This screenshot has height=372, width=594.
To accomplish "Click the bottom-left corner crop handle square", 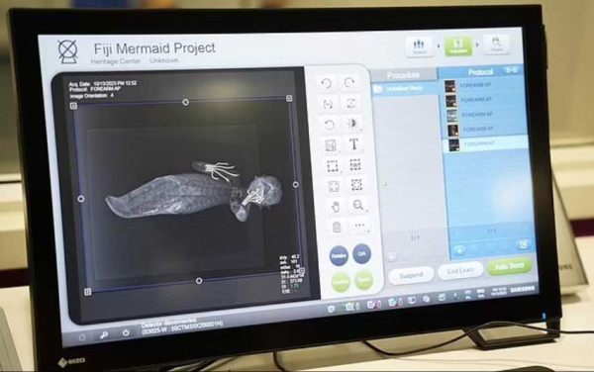I will click(x=87, y=292).
